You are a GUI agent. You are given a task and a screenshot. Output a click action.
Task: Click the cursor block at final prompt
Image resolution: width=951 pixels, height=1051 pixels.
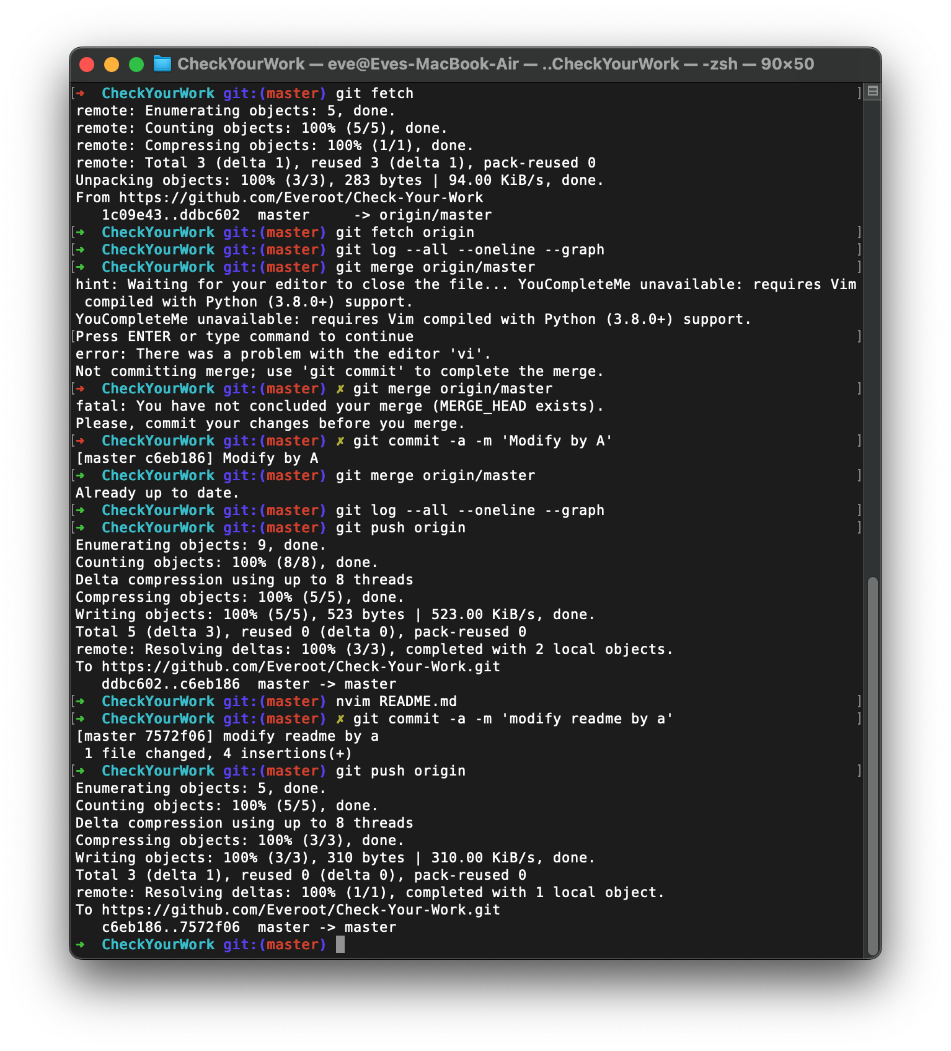[340, 944]
